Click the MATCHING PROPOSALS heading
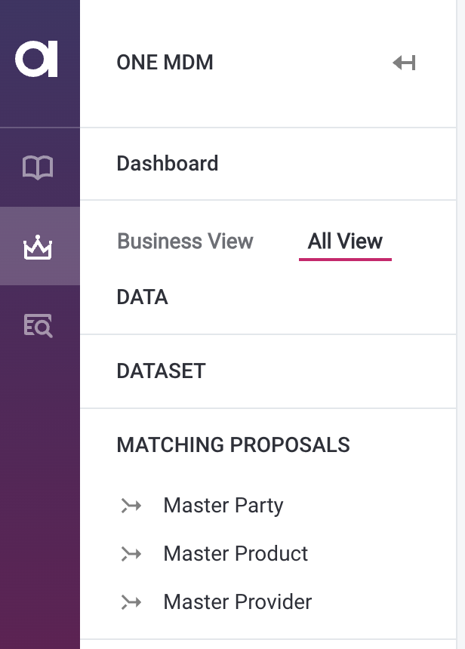This screenshot has height=649, width=465. 233,445
